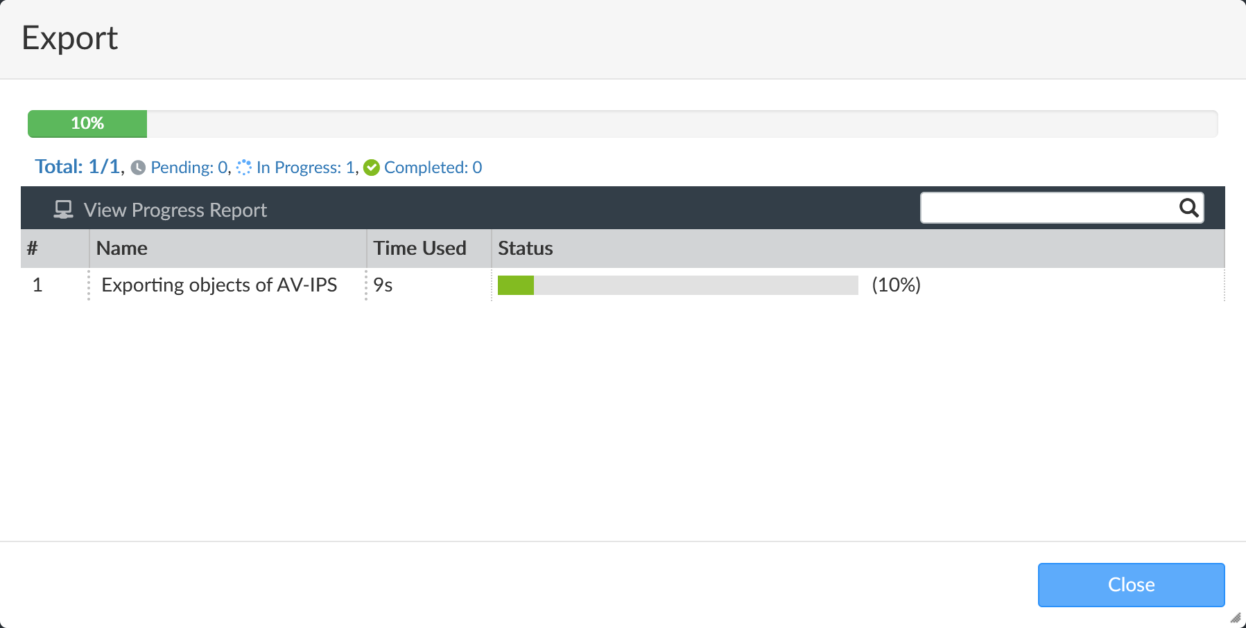Click the monitor icon for View Progress Report
This screenshot has width=1246, height=628.
(63, 208)
